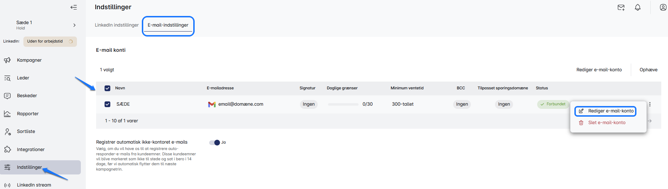Open the user profile icon

[663, 7]
